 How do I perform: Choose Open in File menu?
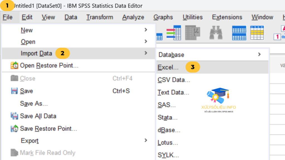pyautogui.click(x=78, y=42)
